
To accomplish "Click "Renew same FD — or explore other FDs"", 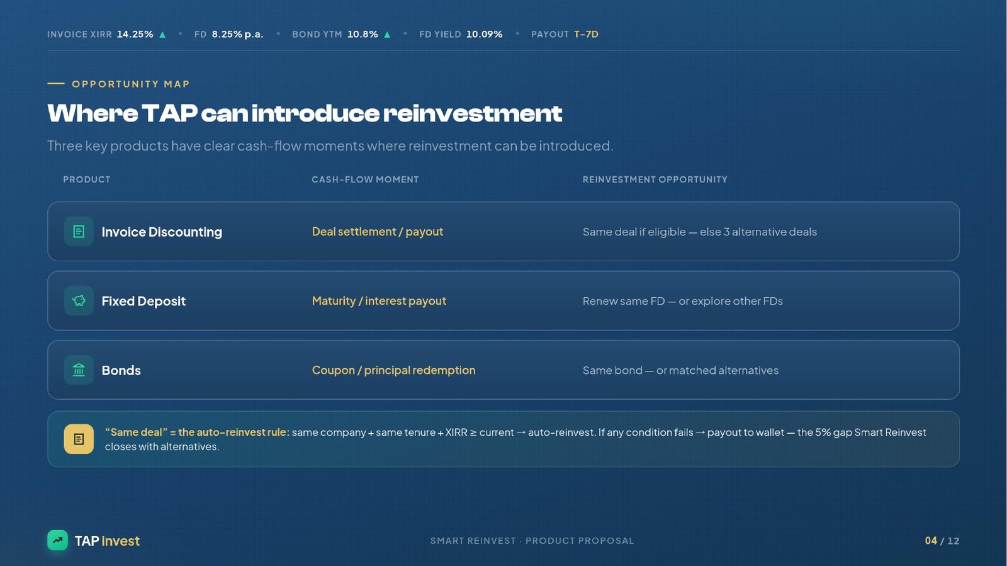I will pos(683,301).
